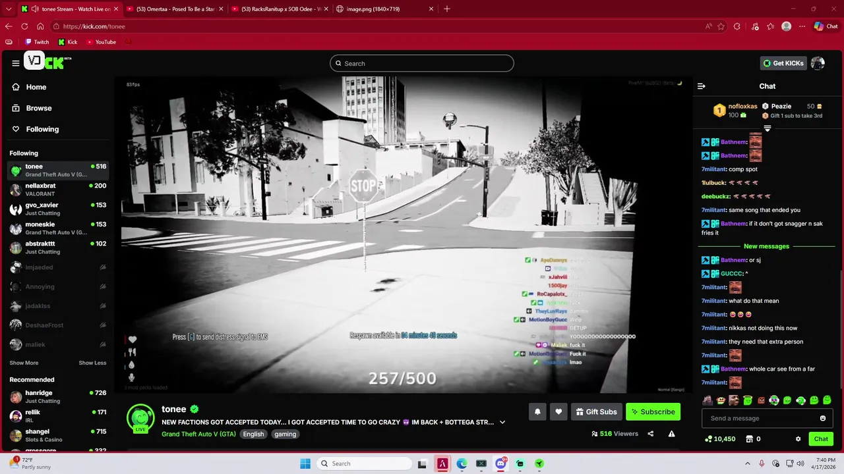Open the KICKs shop icon
This screenshot has height=474, width=844.
[749, 439]
